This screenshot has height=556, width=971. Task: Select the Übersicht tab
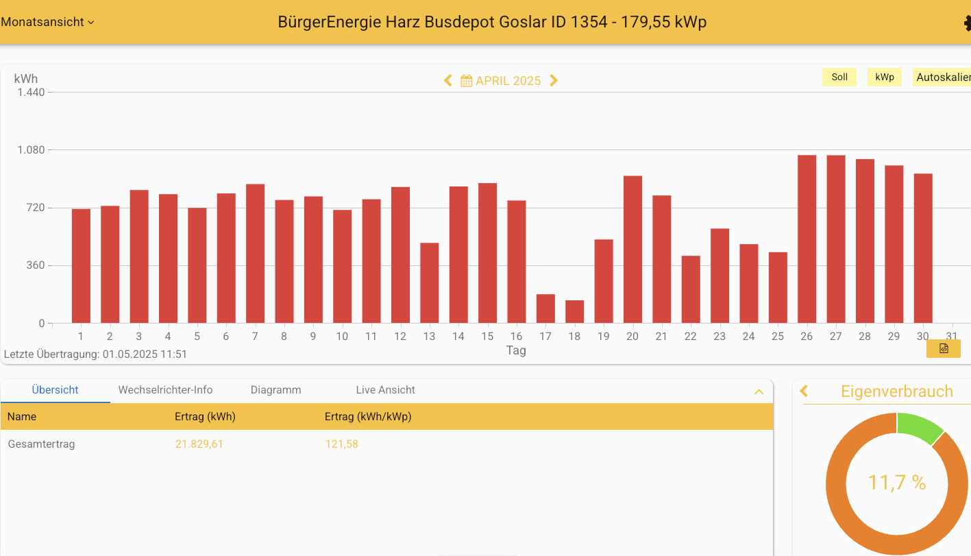(x=55, y=390)
